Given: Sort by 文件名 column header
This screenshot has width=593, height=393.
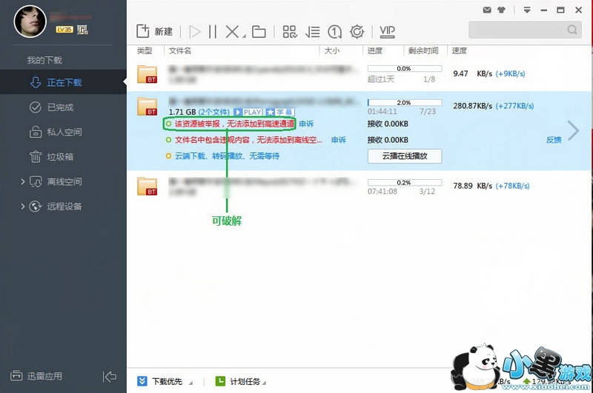Looking at the screenshot, I should point(179,50).
